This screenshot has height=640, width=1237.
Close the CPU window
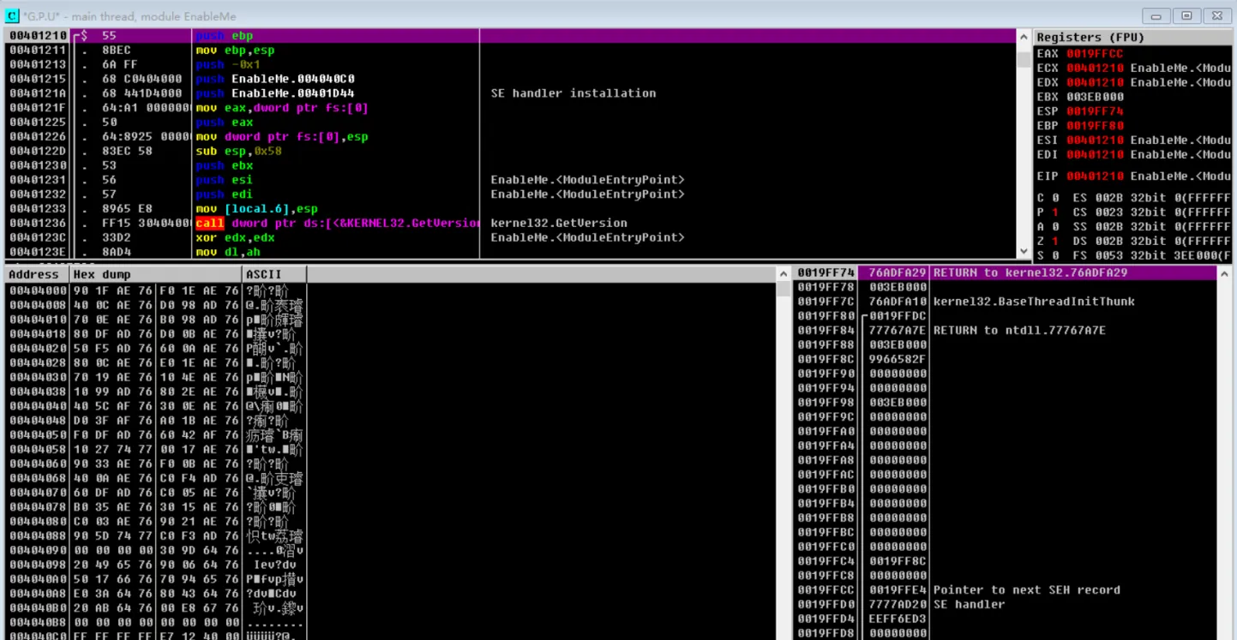click(1216, 15)
